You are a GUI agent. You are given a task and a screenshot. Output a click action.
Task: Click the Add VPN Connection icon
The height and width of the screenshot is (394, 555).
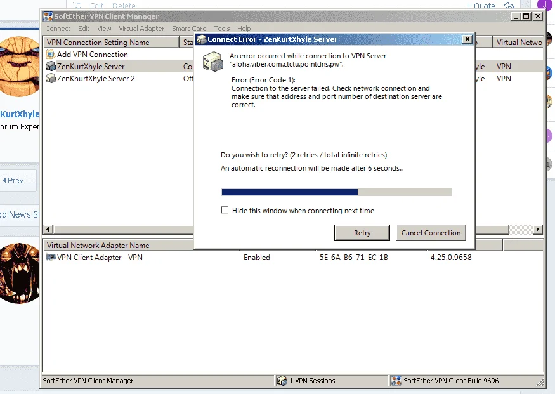tap(51, 54)
